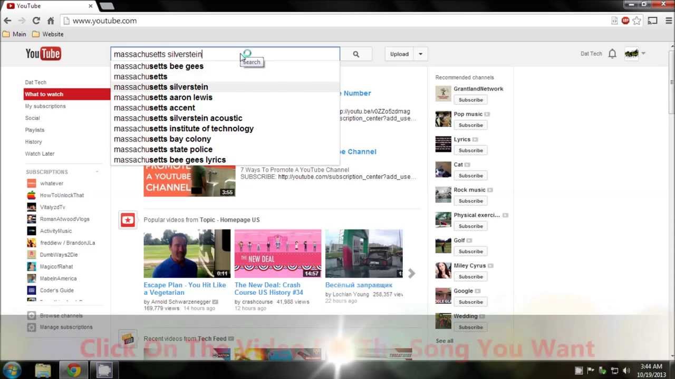This screenshot has height=379, width=675.
Task: Open Topic - Homepage US icon
Action: tap(128, 220)
